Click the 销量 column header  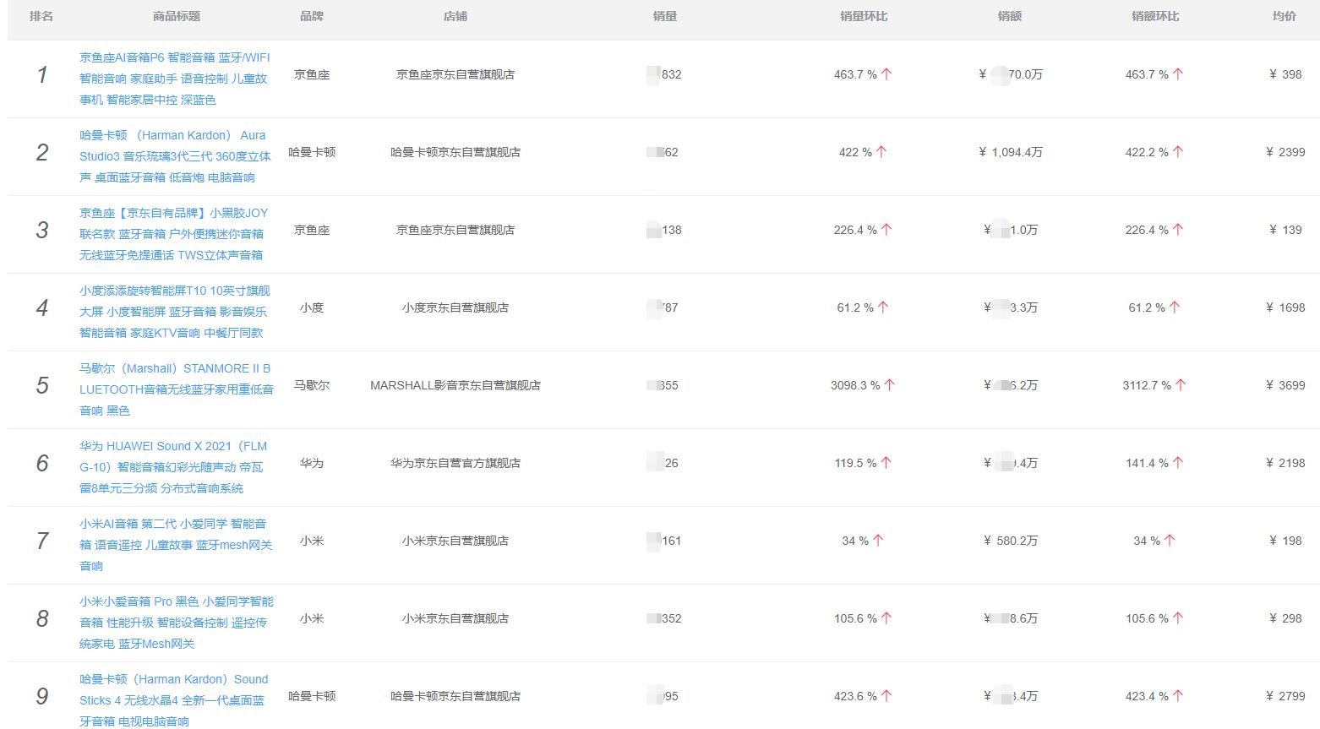pyautogui.click(x=664, y=15)
